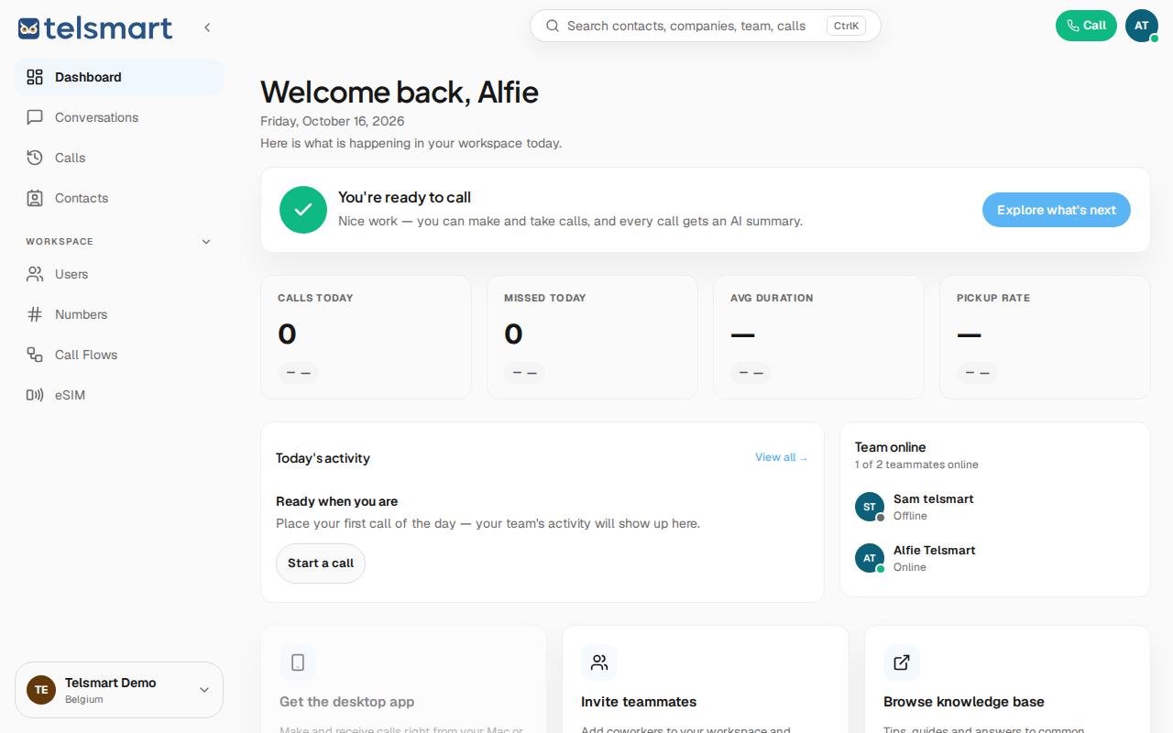Open the AT user avatar menu

(1142, 26)
